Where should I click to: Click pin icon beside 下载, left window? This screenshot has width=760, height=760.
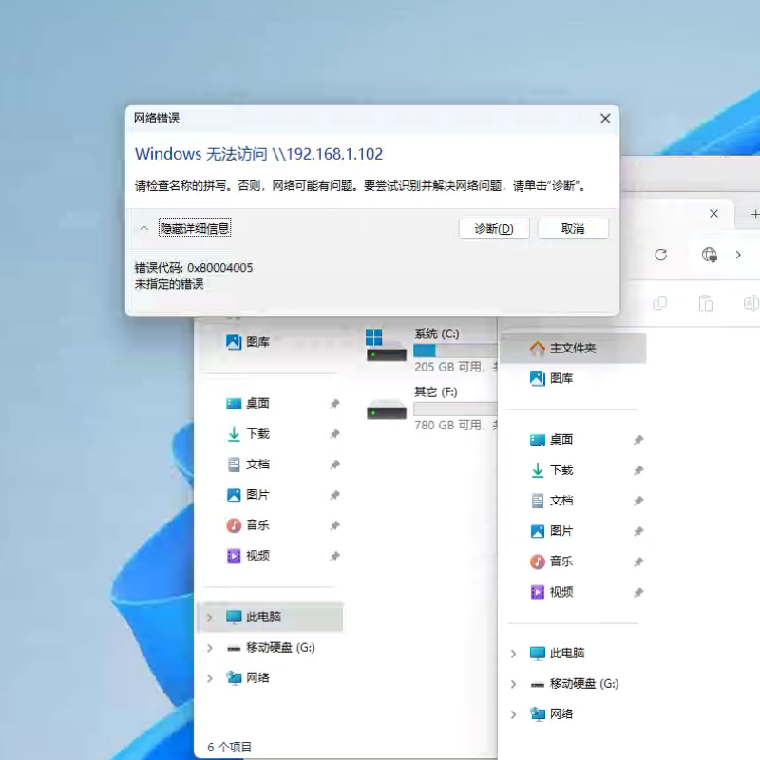coord(335,434)
